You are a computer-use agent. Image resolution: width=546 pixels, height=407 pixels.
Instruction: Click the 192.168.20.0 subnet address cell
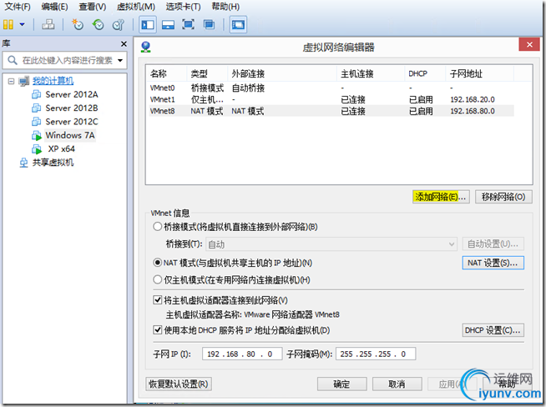pyautogui.click(x=473, y=99)
